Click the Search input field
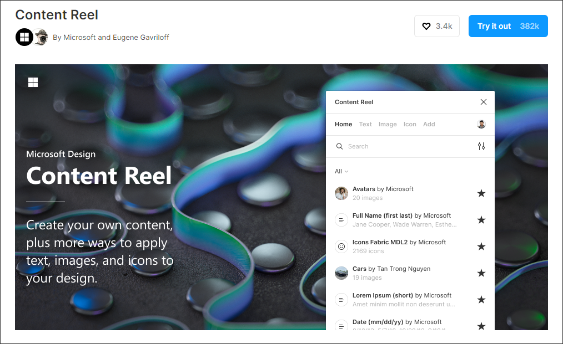 [409, 146]
